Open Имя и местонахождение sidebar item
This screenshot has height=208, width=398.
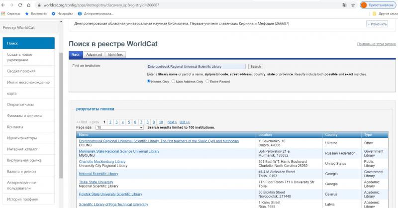click(29, 82)
